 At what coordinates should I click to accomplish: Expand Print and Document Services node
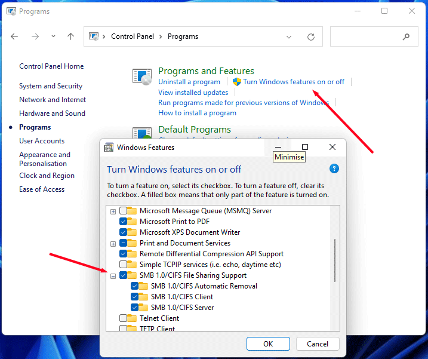[x=113, y=243]
